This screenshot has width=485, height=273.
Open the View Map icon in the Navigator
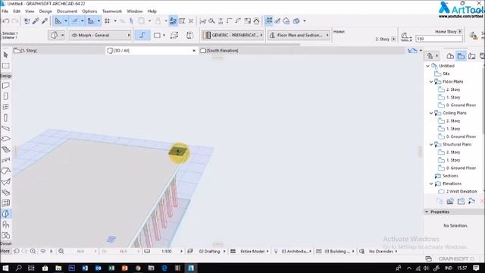pos(461,55)
